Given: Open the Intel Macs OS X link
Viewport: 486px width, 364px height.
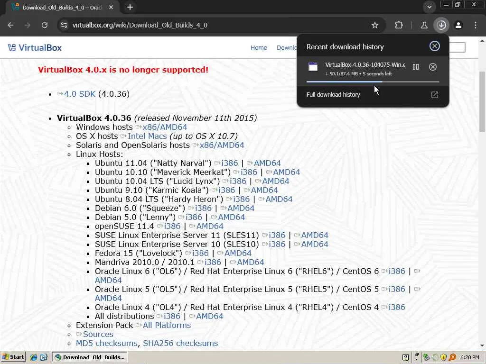Looking at the screenshot, I should (x=147, y=136).
